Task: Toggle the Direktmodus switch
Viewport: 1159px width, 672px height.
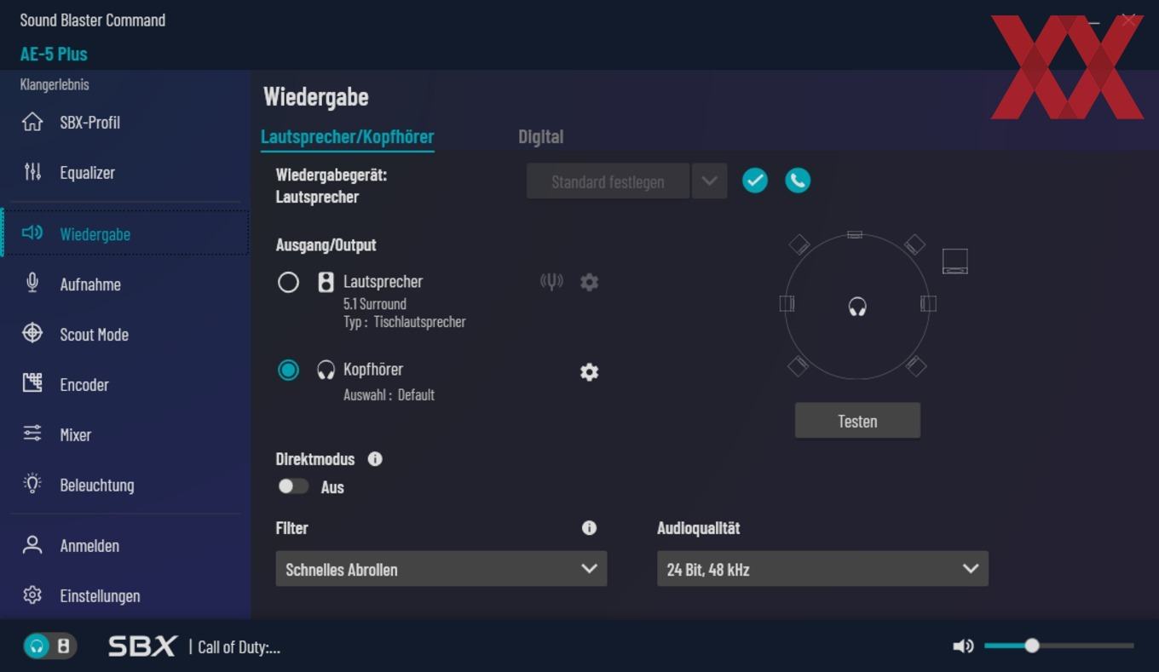Action: point(293,486)
